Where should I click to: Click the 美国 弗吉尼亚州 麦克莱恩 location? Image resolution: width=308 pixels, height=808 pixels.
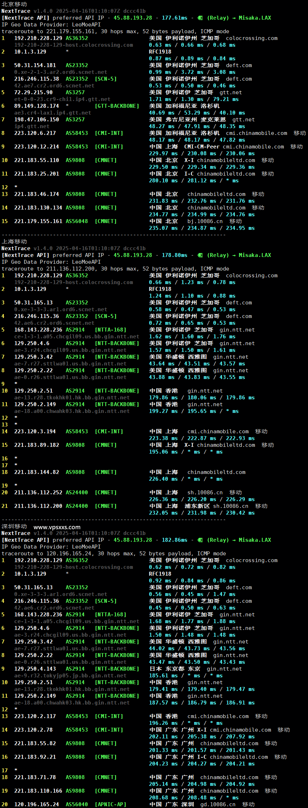tap(188, 120)
